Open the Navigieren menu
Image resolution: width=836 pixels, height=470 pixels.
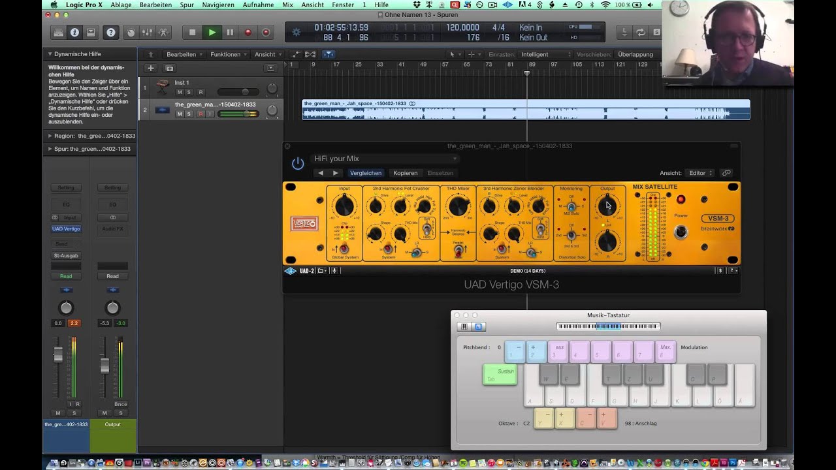[x=218, y=5]
